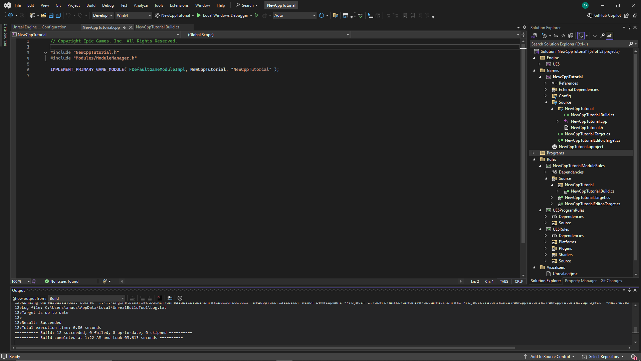Screen dimensions: 641x361
Task: Open the Auto dropdown in toolbar
Action: click(294, 15)
